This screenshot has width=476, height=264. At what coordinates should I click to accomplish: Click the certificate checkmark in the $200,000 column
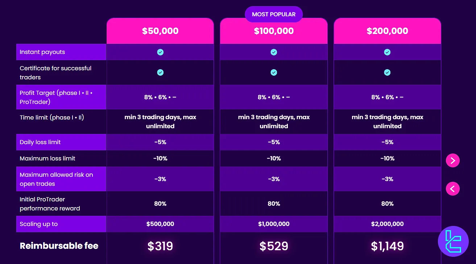(x=387, y=72)
